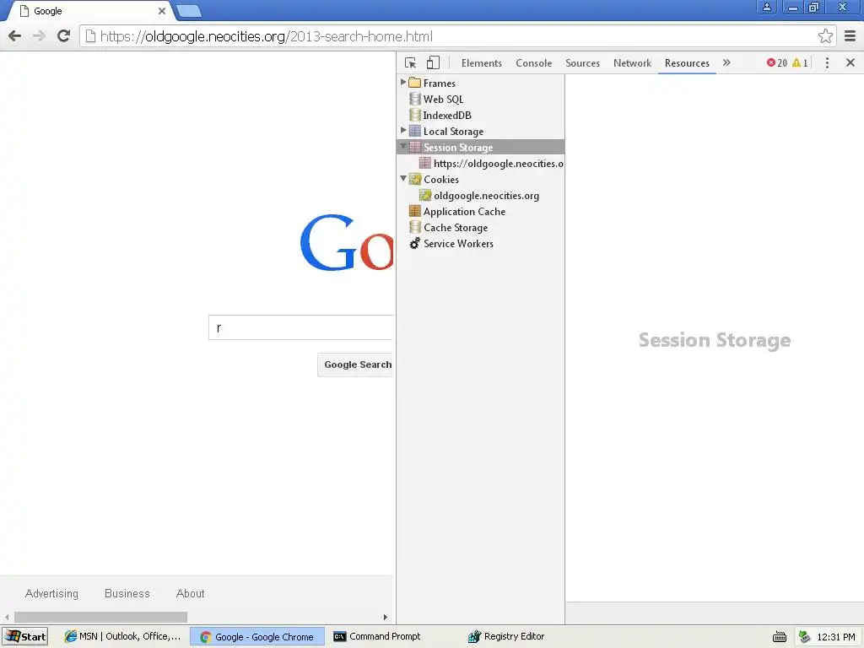864x648 pixels.
Task: Click the browser Back arrow
Action: pyautogui.click(x=15, y=36)
